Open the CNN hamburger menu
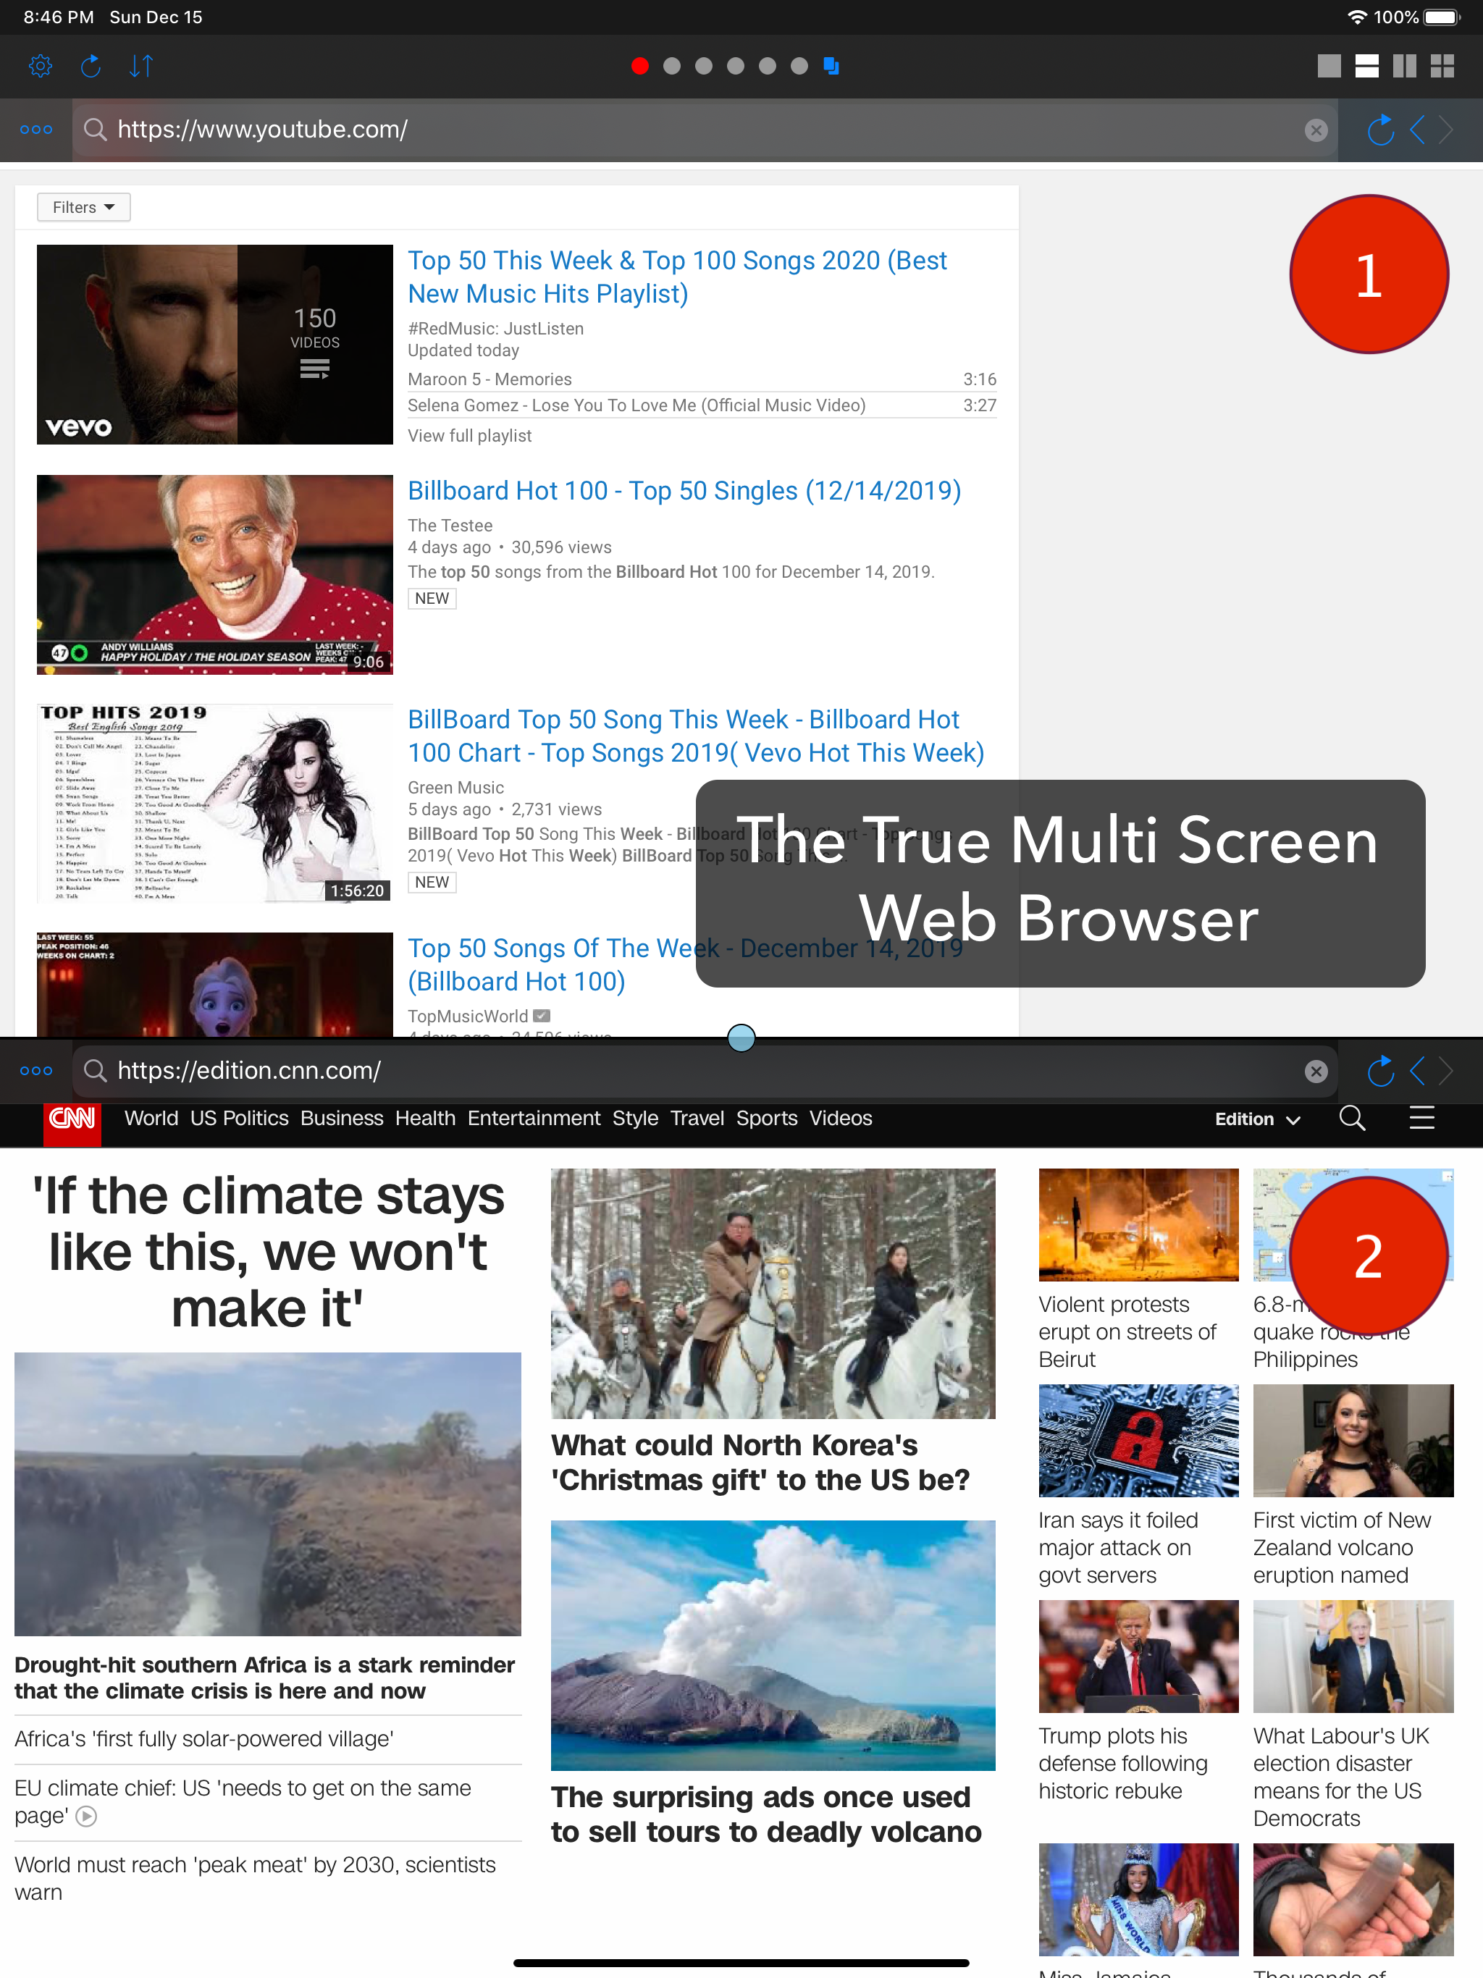 tap(1421, 1119)
